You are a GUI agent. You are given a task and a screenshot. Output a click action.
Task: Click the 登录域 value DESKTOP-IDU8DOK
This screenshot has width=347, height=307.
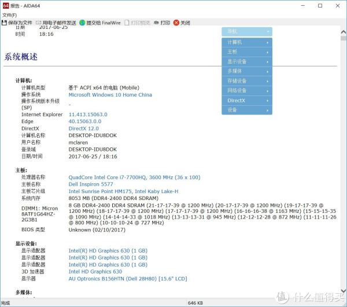[93, 150]
